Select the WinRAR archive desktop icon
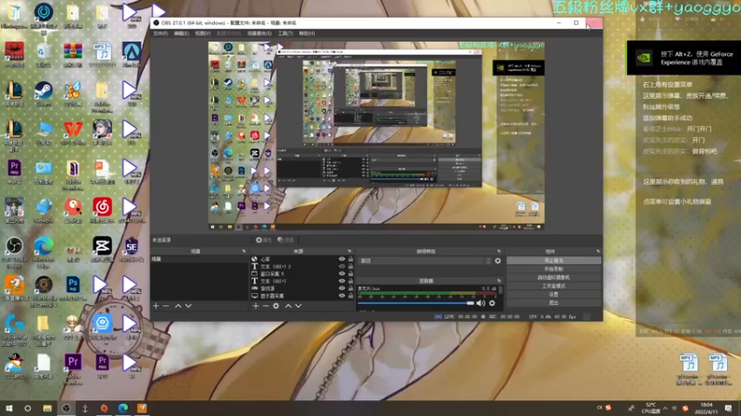 73,55
